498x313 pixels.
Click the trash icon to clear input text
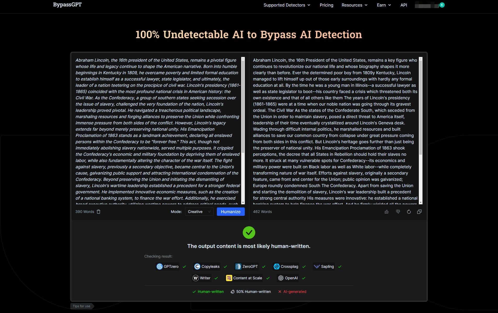click(99, 212)
